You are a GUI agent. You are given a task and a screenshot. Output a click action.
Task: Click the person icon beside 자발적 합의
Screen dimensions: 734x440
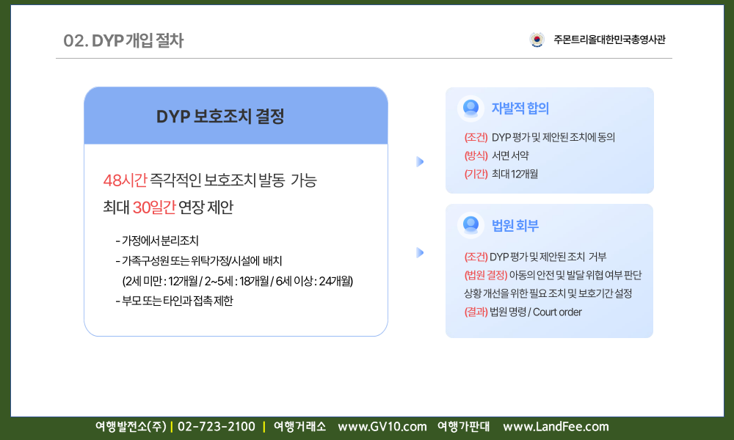click(x=470, y=108)
